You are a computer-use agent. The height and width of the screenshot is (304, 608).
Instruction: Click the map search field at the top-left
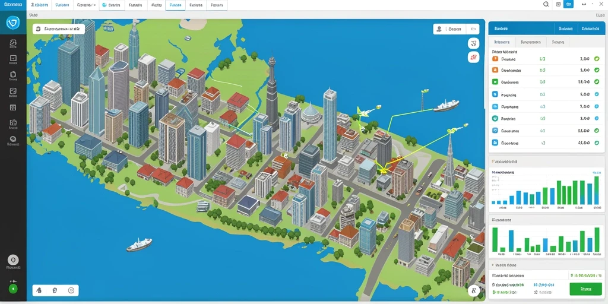59,28
